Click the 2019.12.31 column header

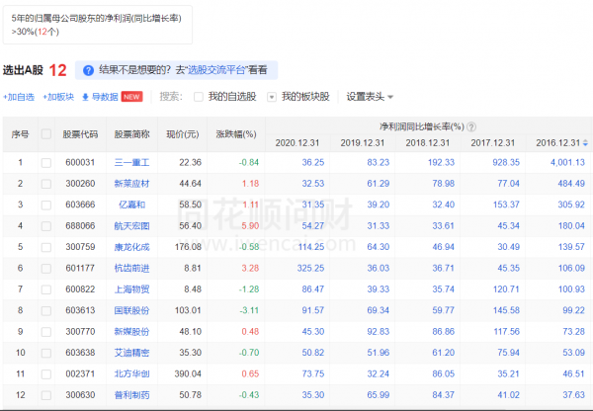coord(363,143)
